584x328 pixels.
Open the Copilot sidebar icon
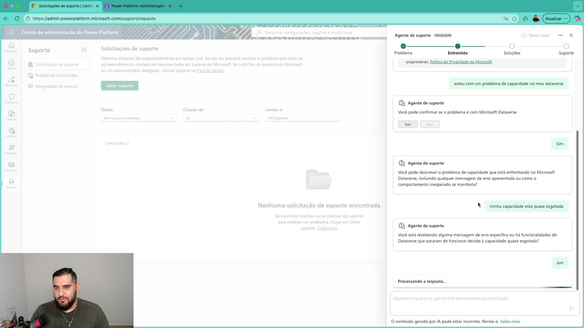pos(11,115)
